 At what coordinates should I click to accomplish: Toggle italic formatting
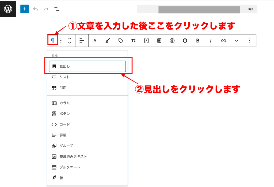211,41
